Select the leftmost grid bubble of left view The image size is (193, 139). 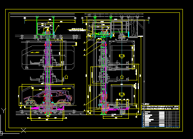pos(25,18)
